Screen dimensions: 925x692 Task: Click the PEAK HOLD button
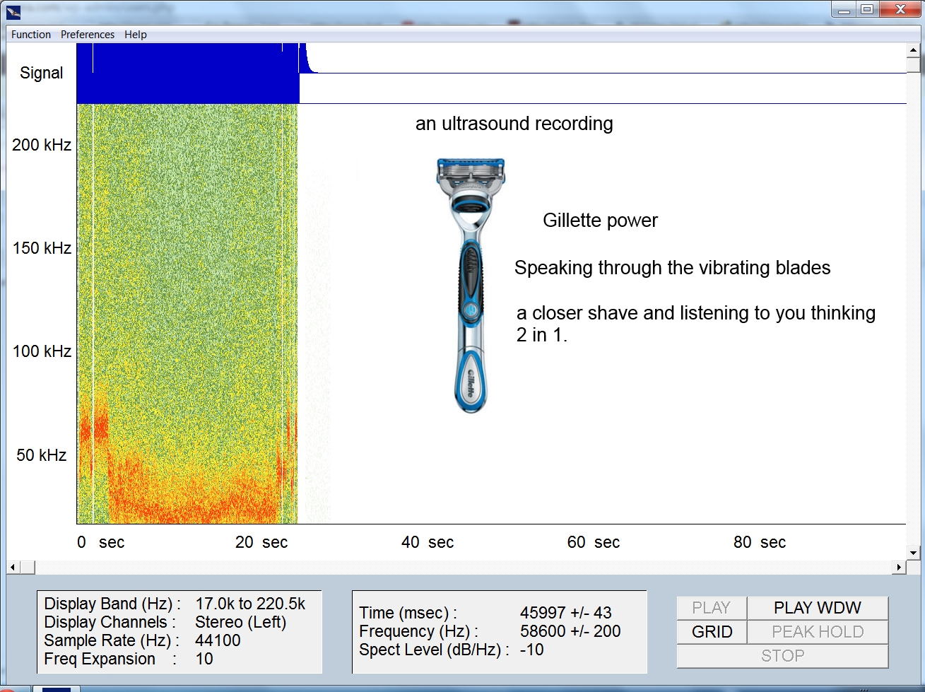click(818, 632)
